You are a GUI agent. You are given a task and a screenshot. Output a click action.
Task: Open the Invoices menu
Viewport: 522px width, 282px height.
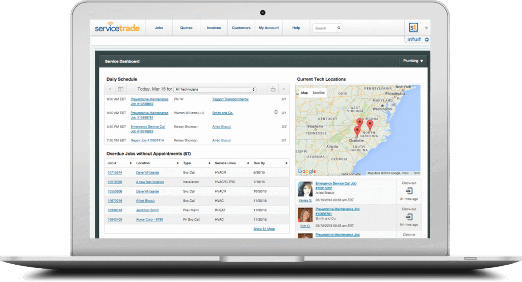click(x=214, y=28)
